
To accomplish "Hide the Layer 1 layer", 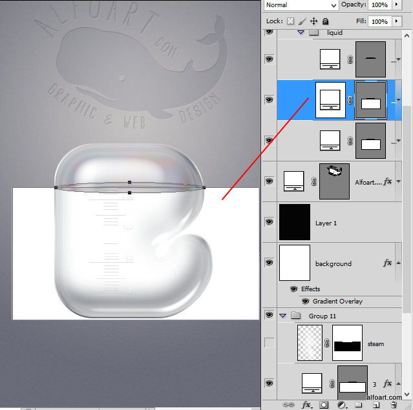I will pyautogui.click(x=269, y=221).
